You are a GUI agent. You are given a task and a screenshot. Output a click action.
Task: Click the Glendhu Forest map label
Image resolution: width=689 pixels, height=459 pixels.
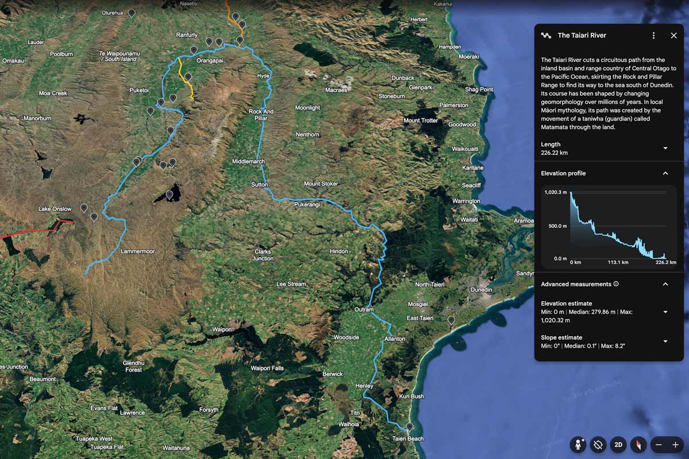coord(133,367)
